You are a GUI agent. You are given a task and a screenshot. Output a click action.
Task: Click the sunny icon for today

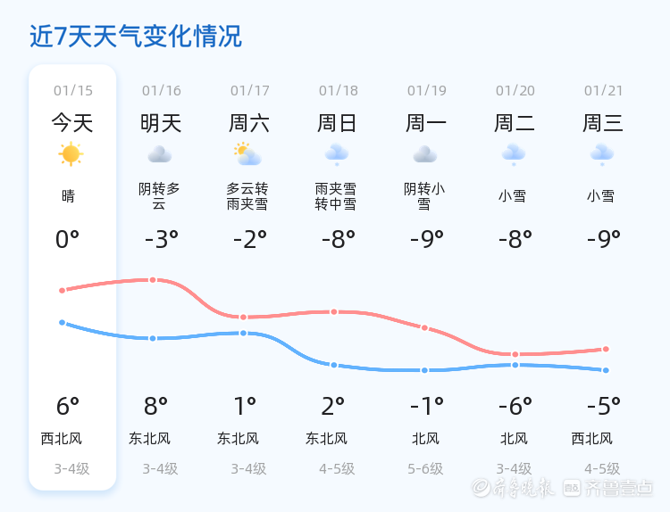pyautogui.click(x=71, y=154)
